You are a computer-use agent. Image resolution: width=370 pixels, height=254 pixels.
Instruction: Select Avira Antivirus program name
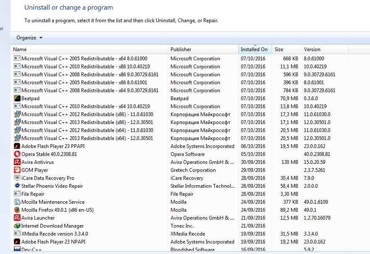click(37, 162)
